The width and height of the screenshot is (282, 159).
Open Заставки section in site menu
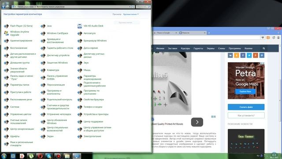(x=172, y=49)
